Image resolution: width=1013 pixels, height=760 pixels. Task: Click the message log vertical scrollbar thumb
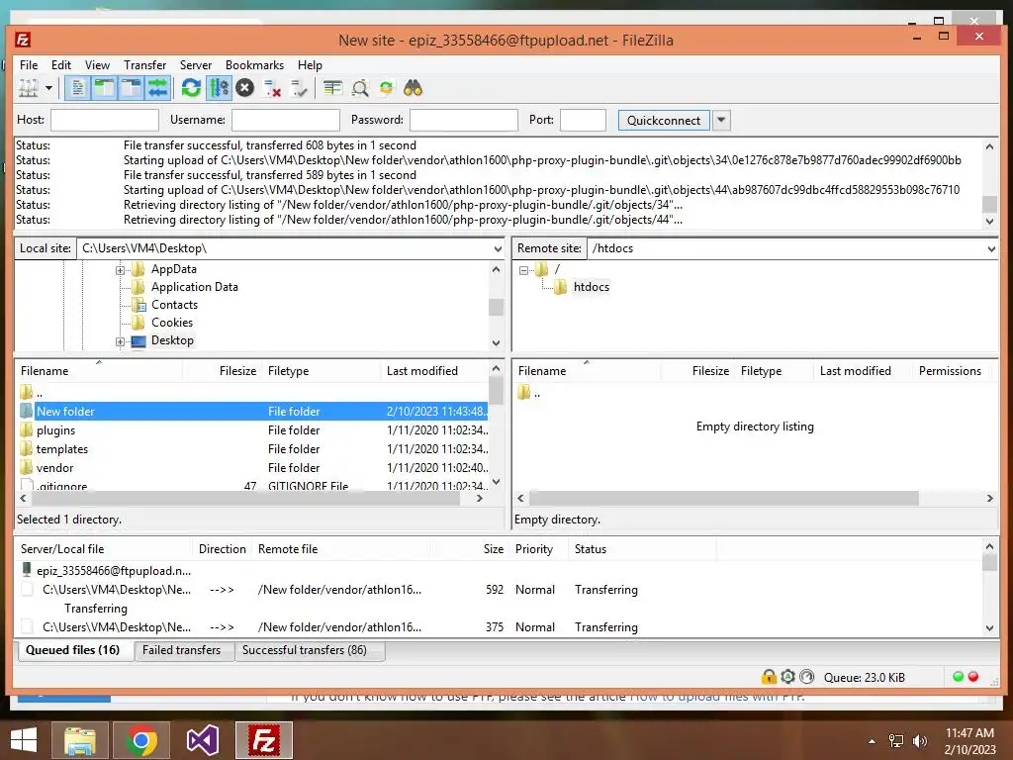(x=989, y=204)
